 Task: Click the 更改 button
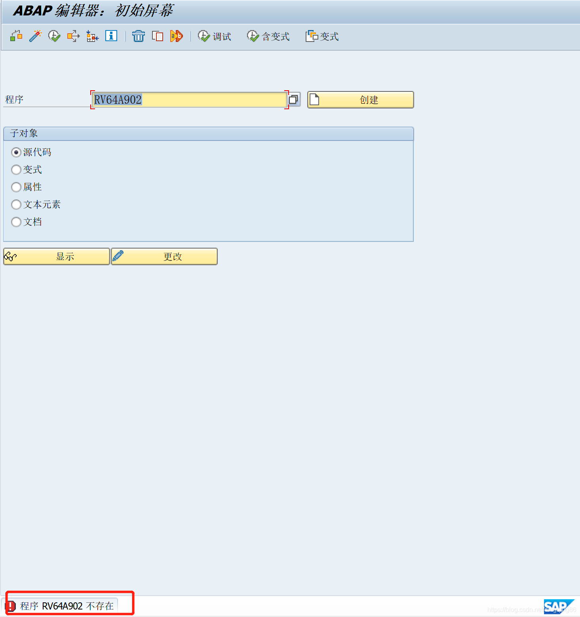164,256
